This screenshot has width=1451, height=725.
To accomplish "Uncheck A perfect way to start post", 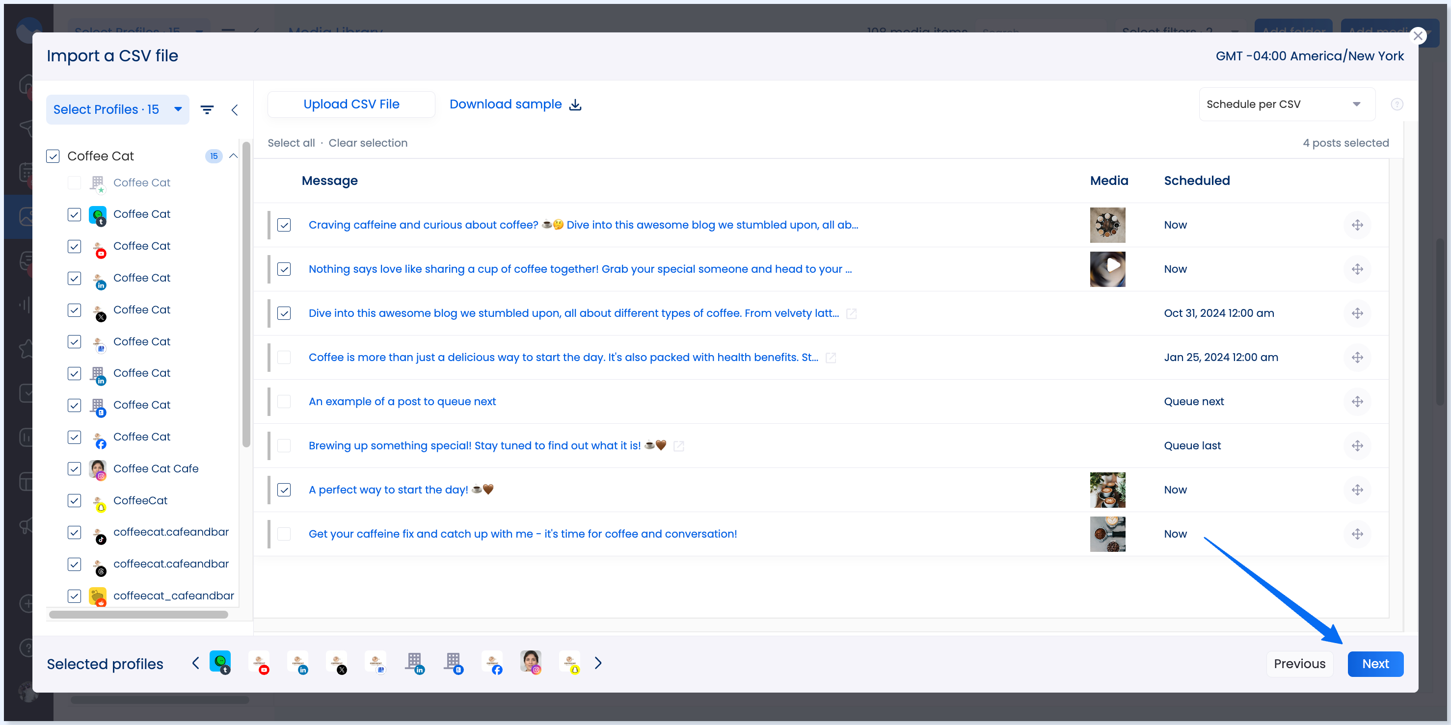I will click(x=284, y=490).
